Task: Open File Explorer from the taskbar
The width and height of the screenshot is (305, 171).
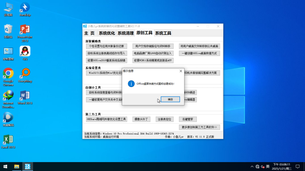Action: tap(17, 167)
